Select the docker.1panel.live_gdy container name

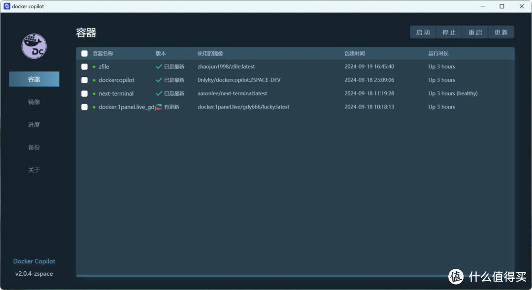click(127, 107)
